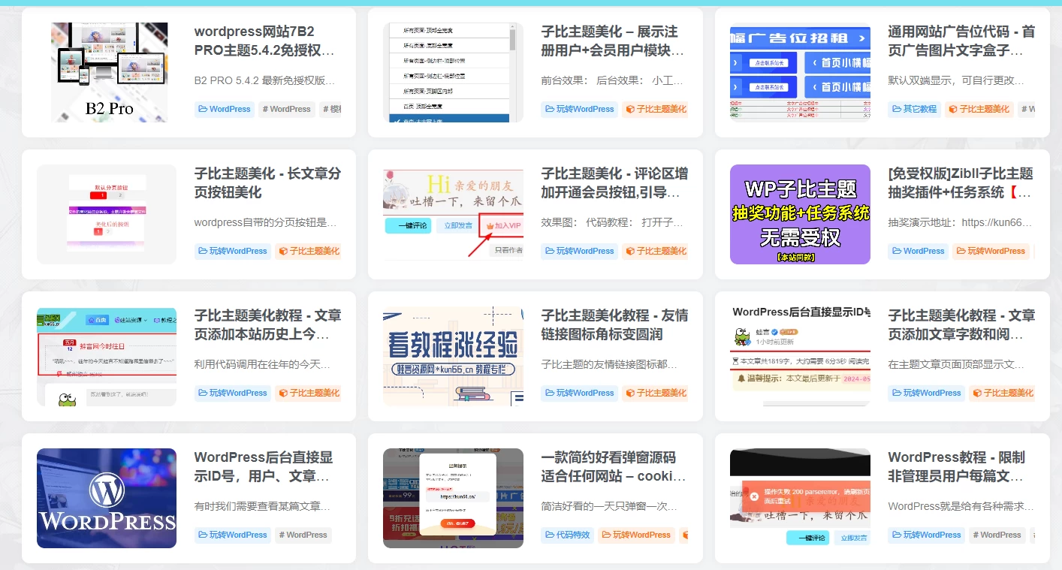Click description '抽奖演示地址：https://kun66'
Viewport: 1062px width, 570px height.
(960, 222)
